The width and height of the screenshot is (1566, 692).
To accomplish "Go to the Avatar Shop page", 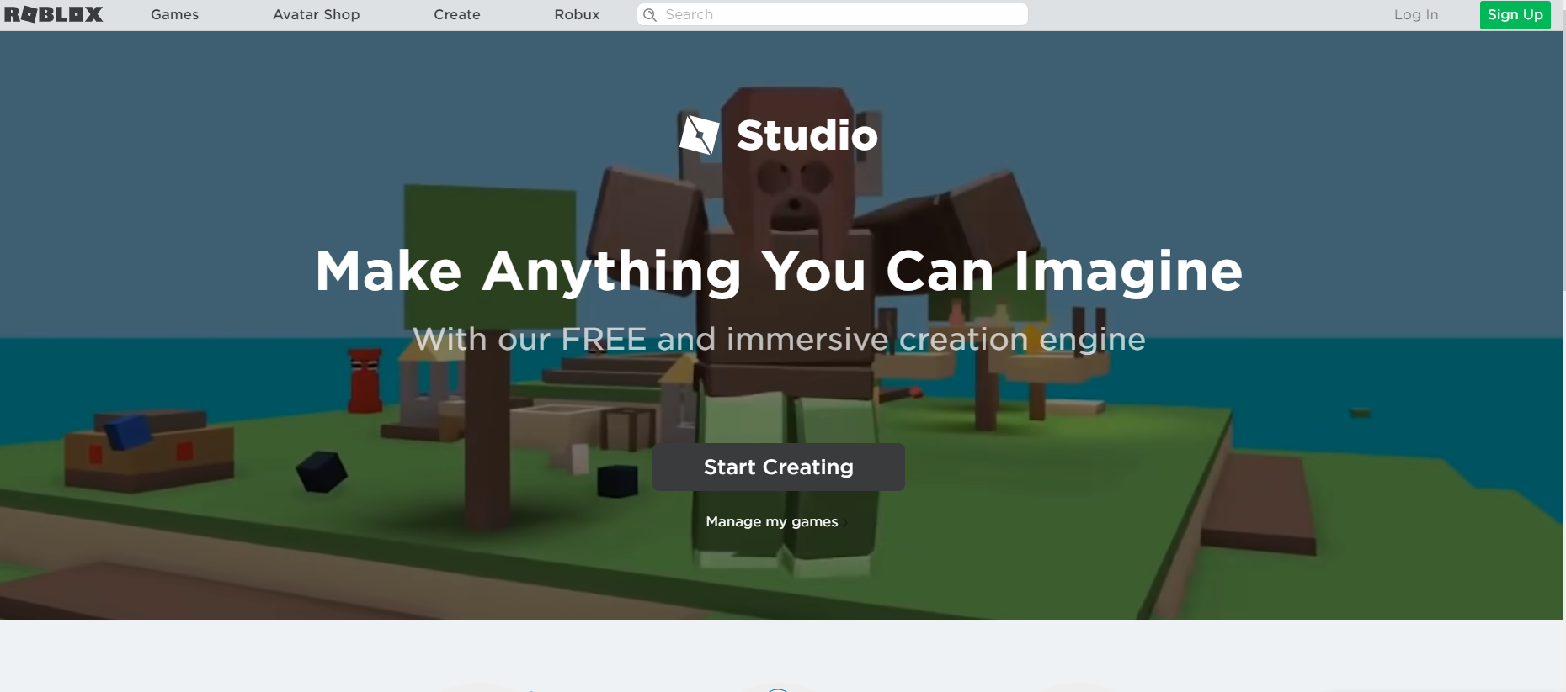I will 317,14.
